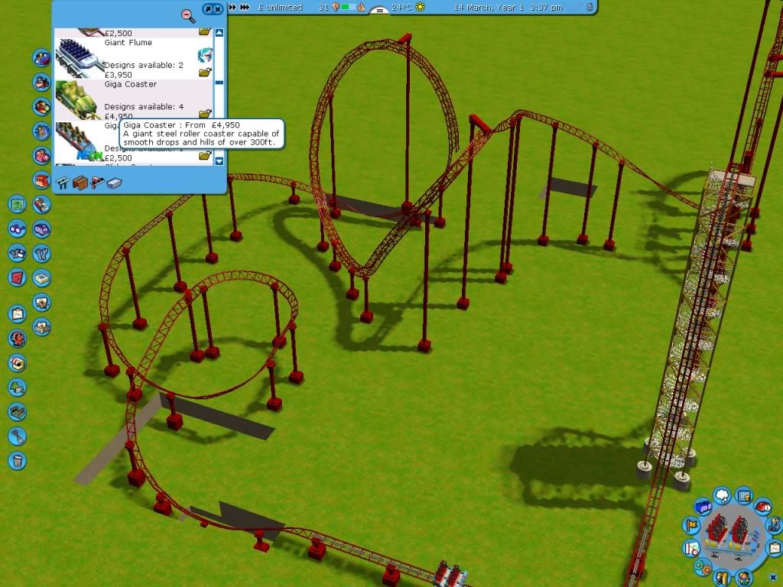Click the picture frame icon on ride wheel
Image resolution: width=783 pixels, height=587 pixels.
coord(744,495)
